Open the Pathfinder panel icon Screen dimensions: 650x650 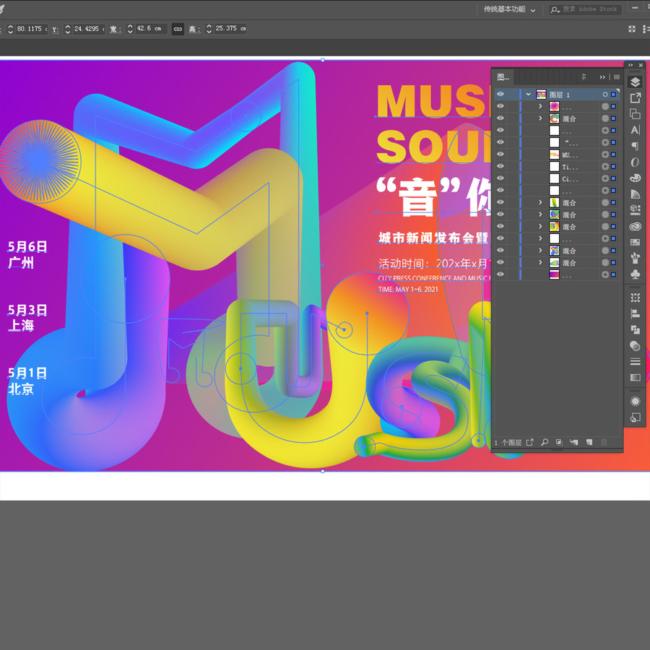point(635,329)
